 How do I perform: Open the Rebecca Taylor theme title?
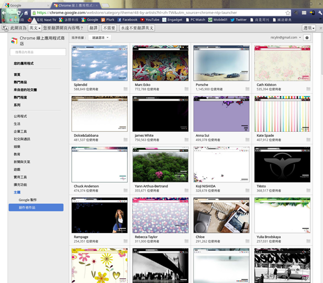click(146, 237)
